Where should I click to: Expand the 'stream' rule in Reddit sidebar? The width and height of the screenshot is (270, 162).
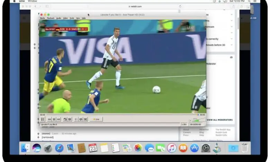[x=232, y=27]
